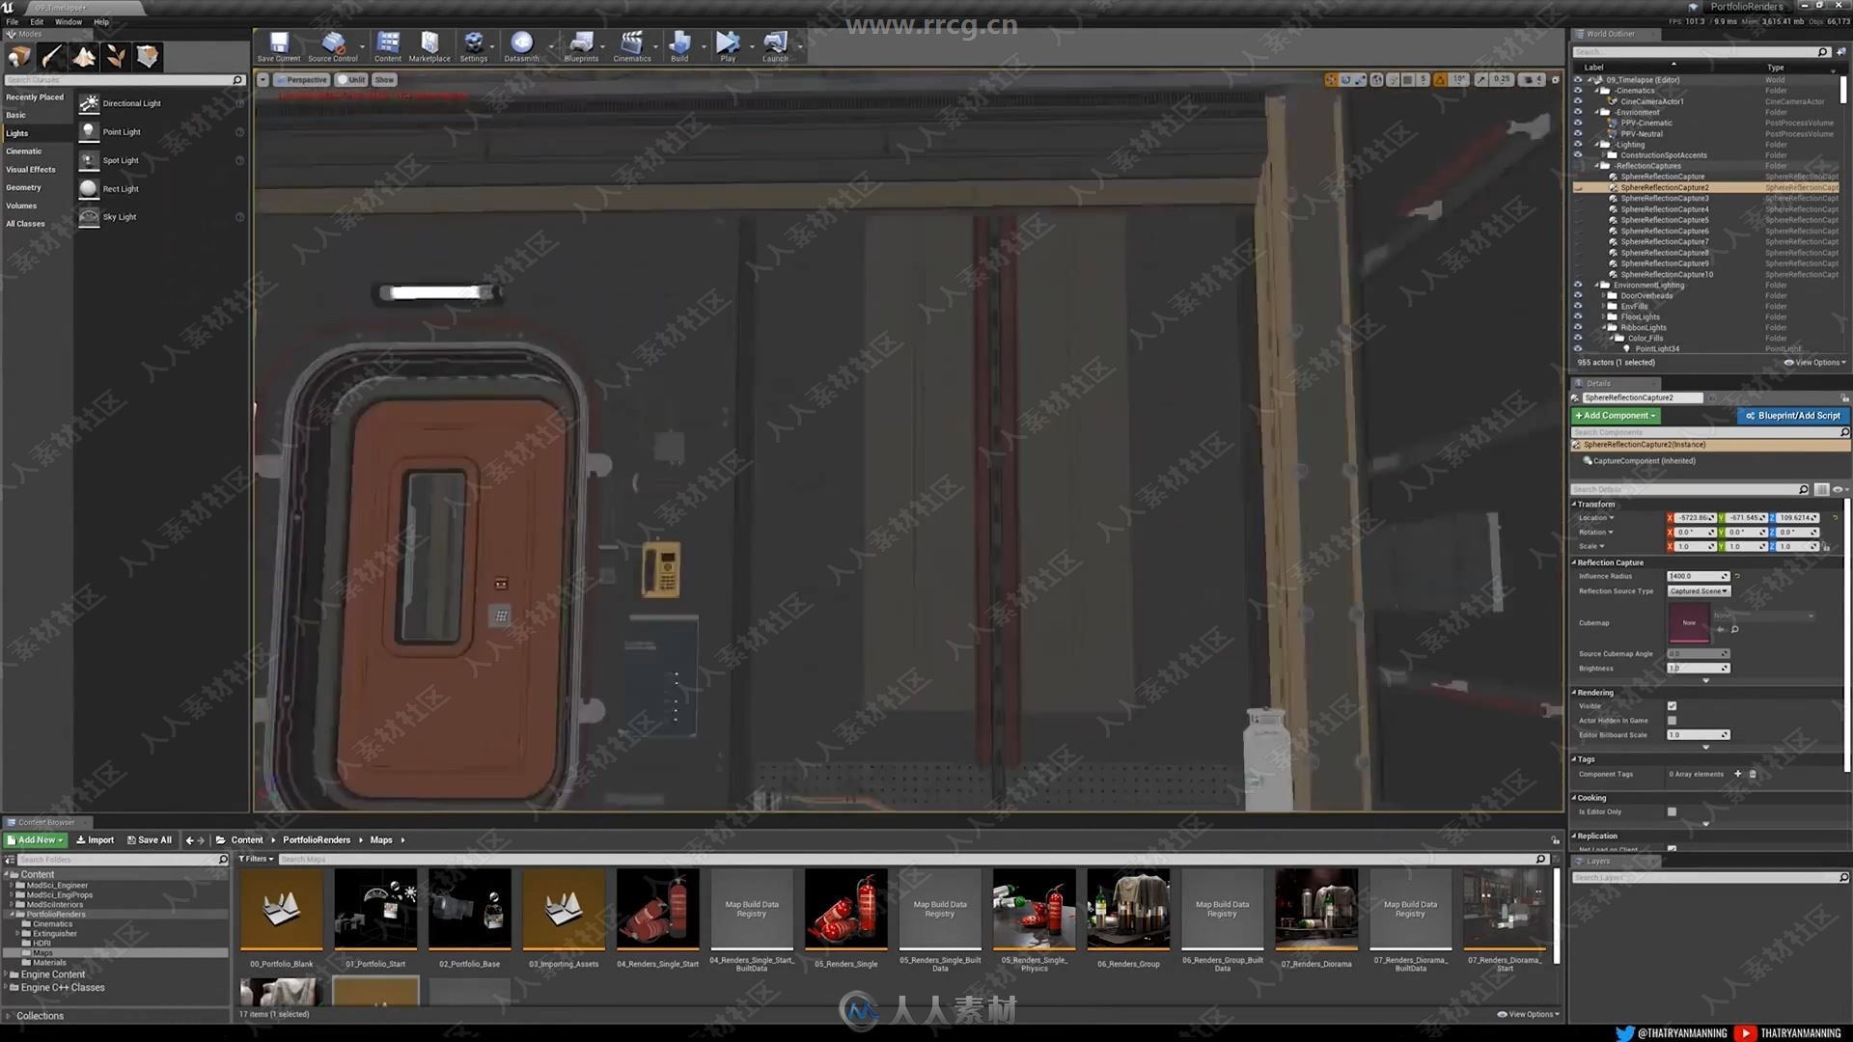1853x1042 pixels.
Task: Open the Help menu
Action: click(x=101, y=21)
